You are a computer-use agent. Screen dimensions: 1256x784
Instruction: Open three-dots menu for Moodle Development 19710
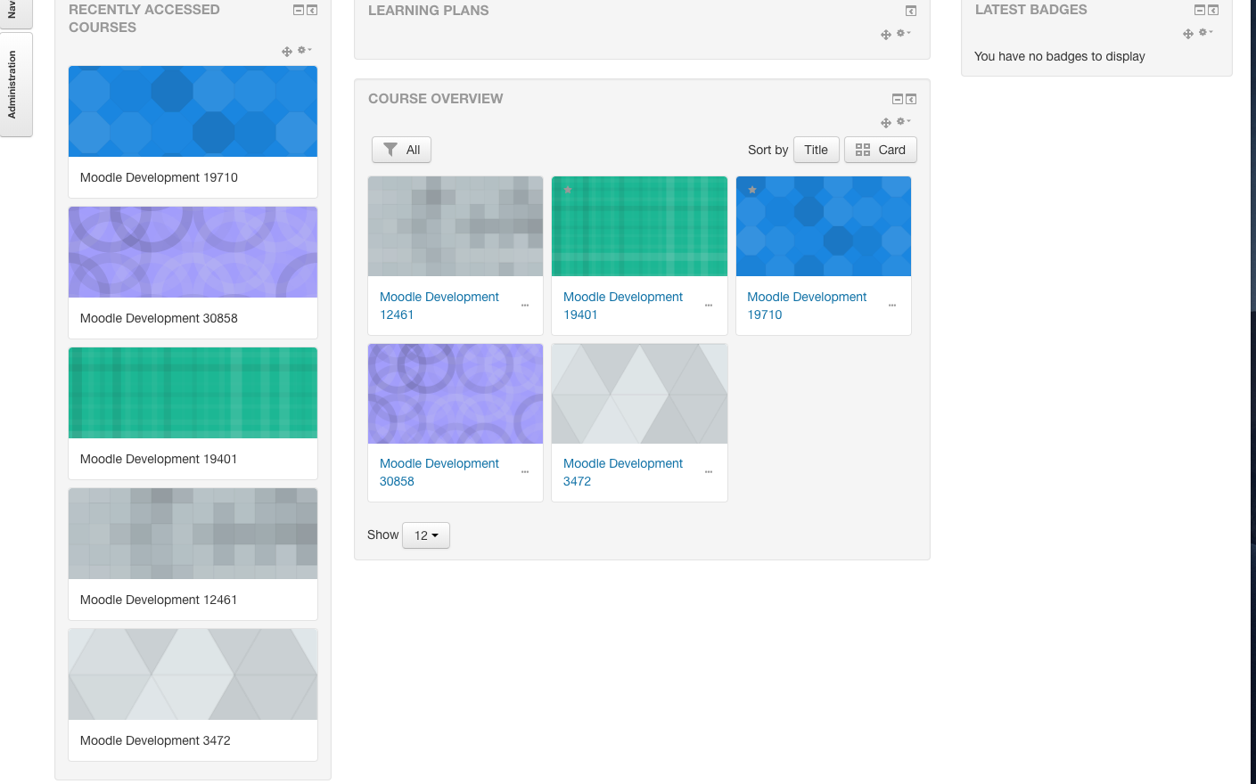coord(892,306)
